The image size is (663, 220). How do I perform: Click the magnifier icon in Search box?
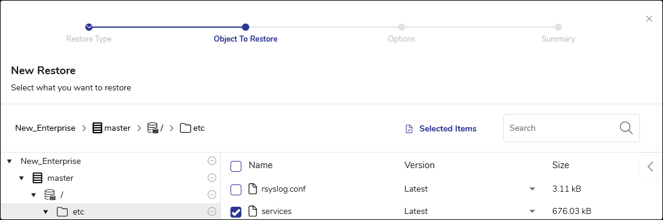click(626, 128)
